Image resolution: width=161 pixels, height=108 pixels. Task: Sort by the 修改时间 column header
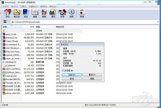[x=68, y=27]
